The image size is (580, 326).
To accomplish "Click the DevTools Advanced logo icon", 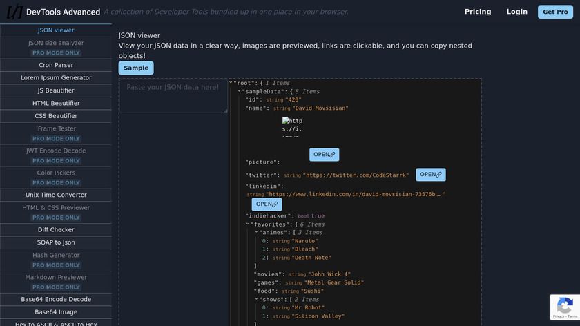I will pyautogui.click(x=14, y=12).
